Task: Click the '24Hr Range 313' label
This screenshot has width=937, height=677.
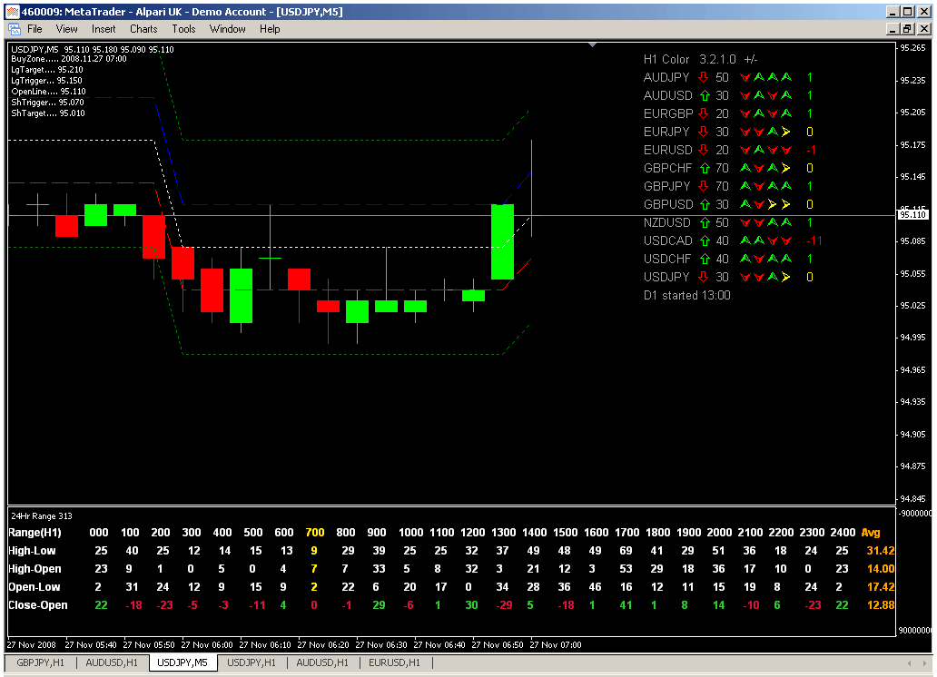Action: coord(42,516)
